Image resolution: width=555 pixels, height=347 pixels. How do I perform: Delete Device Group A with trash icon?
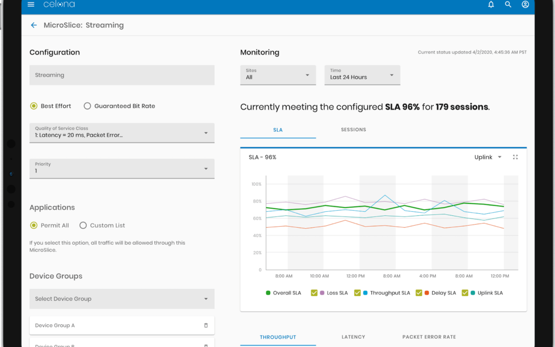(206, 325)
